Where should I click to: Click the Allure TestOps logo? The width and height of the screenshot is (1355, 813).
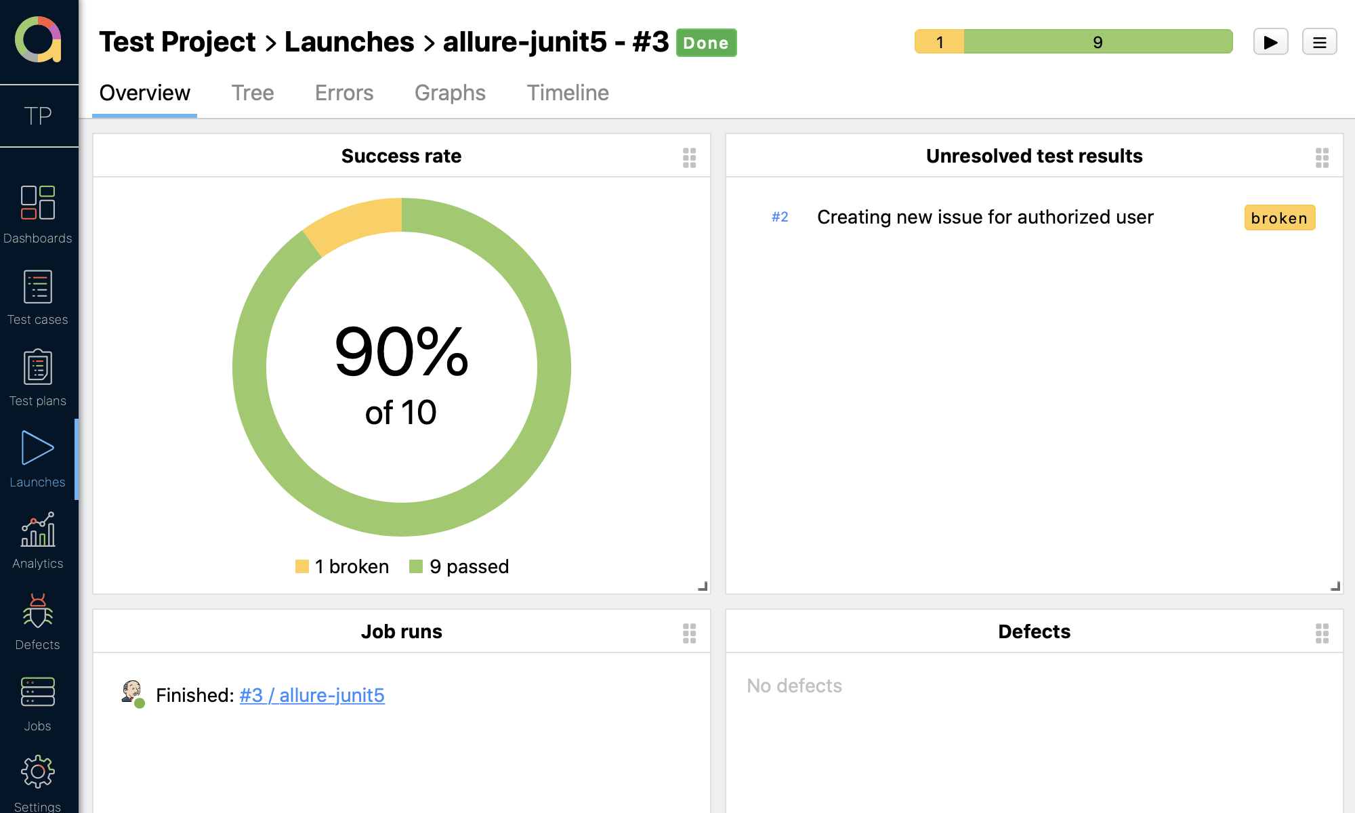(x=39, y=39)
